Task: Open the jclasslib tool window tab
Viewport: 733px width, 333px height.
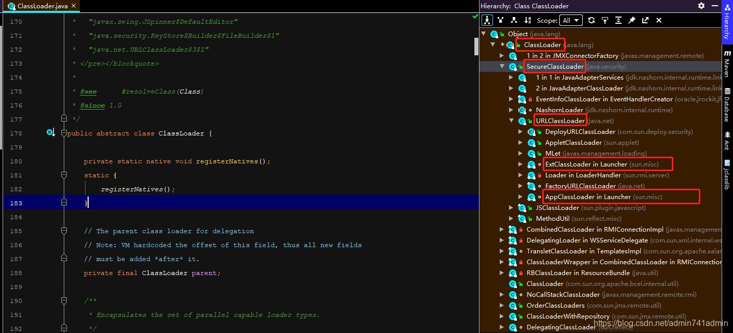Action: pyautogui.click(x=727, y=174)
